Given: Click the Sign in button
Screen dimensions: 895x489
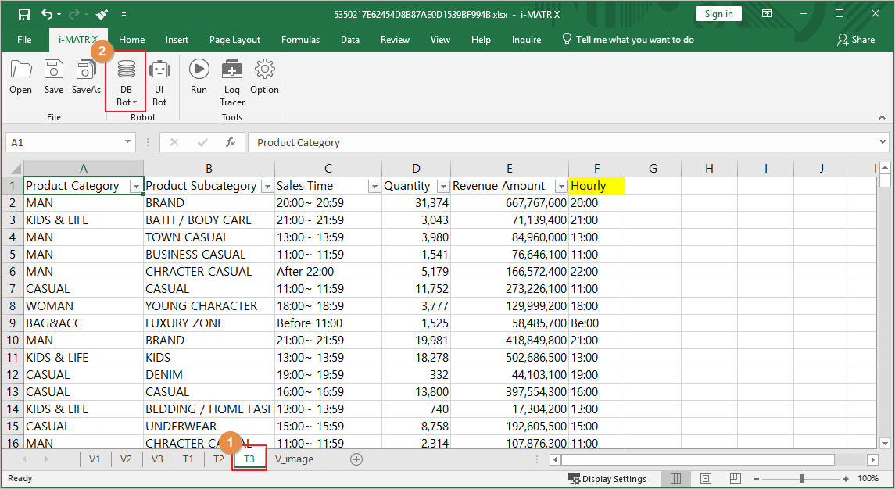Looking at the screenshot, I should coord(718,14).
